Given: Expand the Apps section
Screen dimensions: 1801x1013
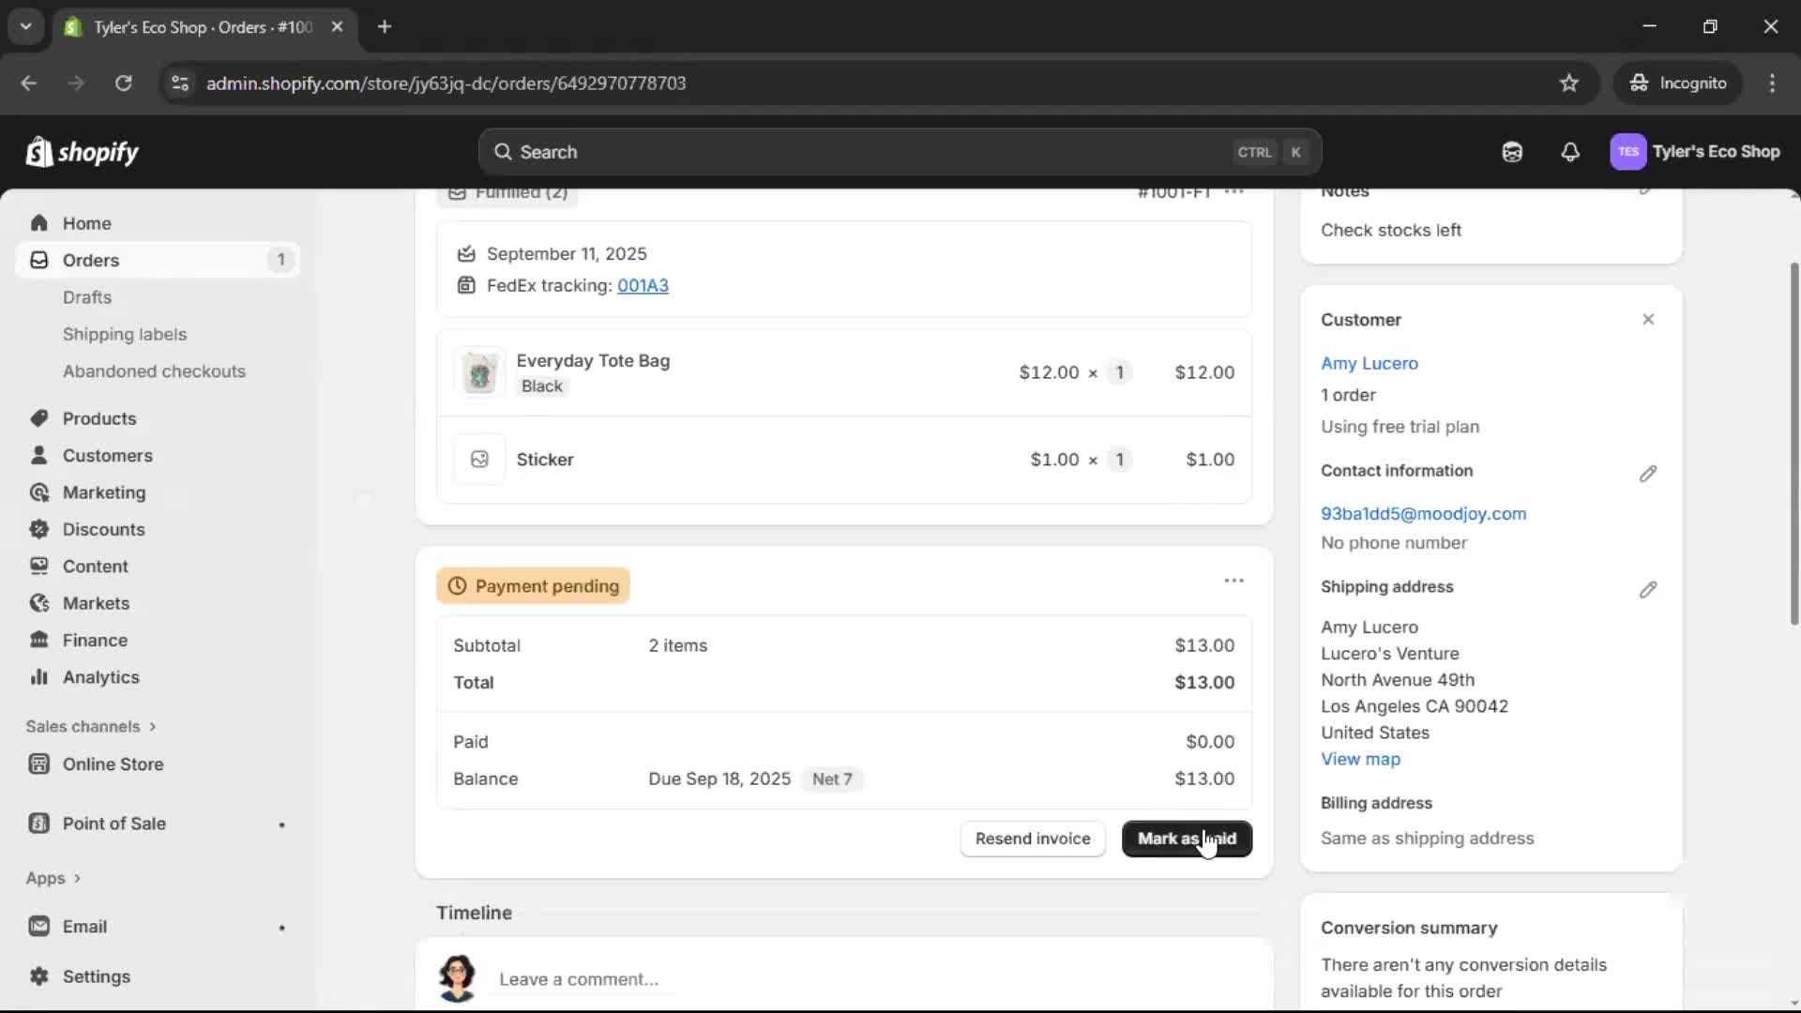Looking at the screenshot, I should tap(53, 879).
